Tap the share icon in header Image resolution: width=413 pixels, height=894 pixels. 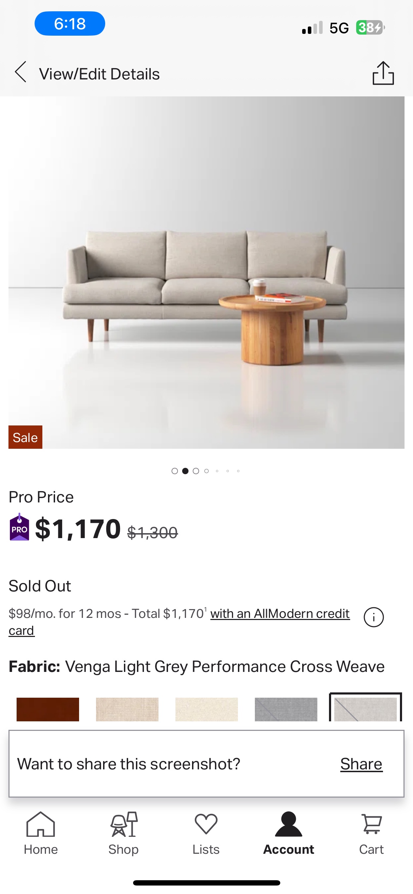tap(383, 73)
